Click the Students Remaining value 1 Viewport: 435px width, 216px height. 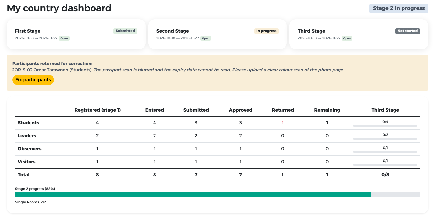point(327,123)
